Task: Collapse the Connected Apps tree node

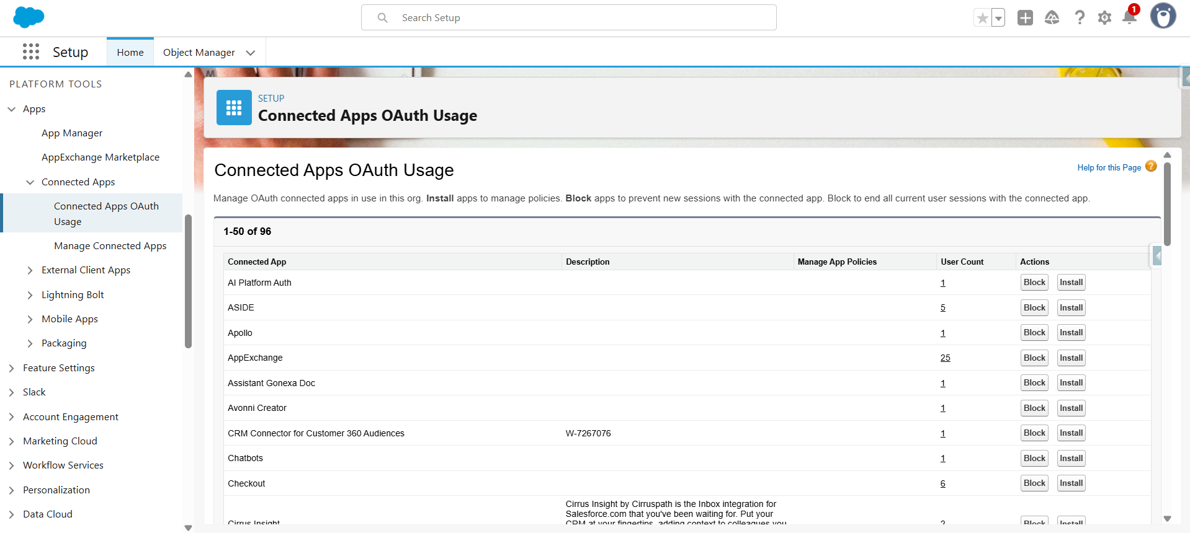Action: coord(30,182)
